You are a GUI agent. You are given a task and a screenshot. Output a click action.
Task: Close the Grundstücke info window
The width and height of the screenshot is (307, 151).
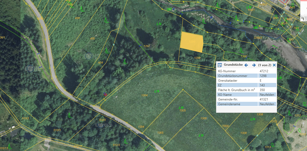pos(274,65)
